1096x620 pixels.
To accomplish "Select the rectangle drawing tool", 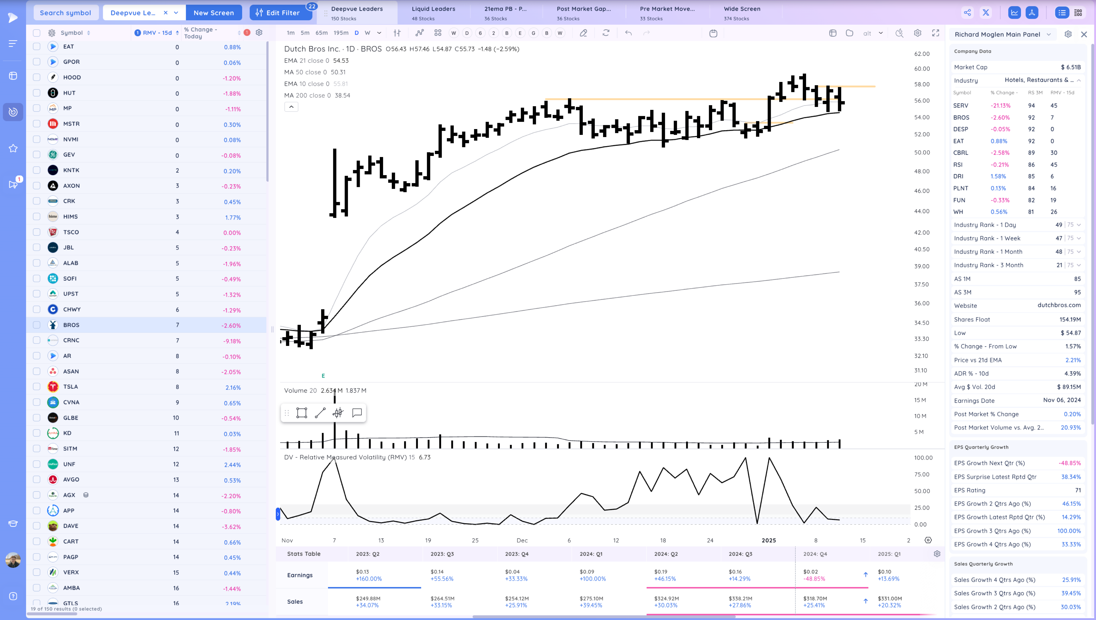I will click(x=302, y=413).
